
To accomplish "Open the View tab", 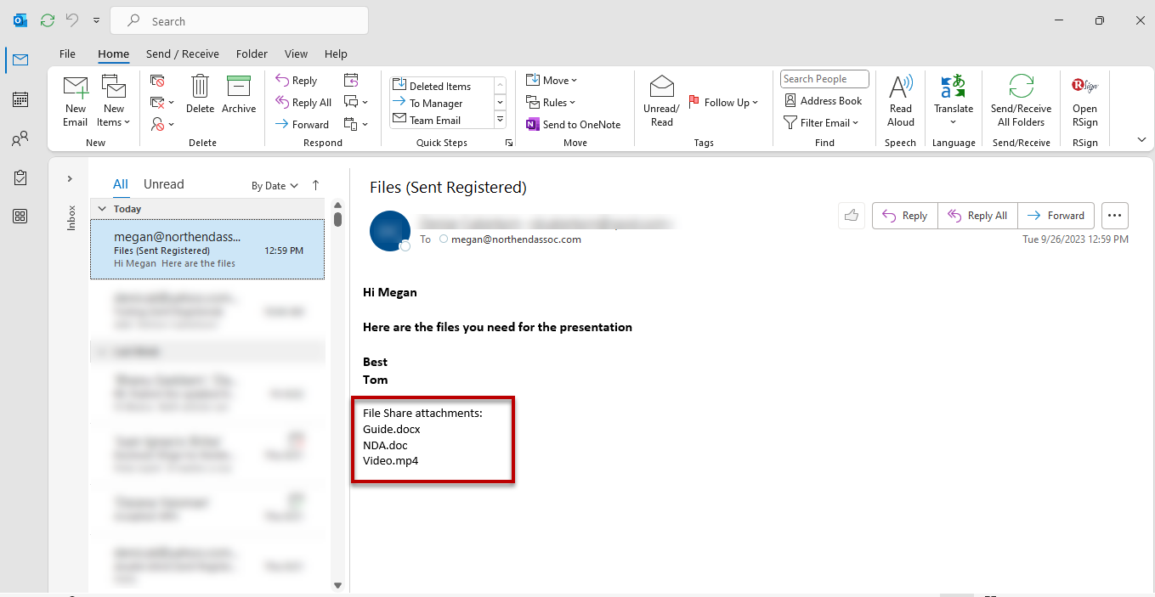I will 296,54.
